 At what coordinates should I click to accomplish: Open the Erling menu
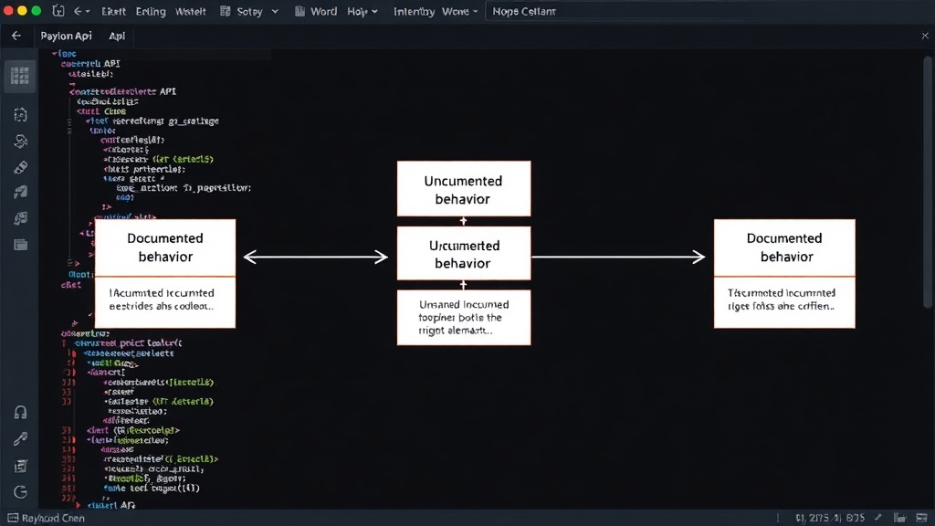[151, 11]
